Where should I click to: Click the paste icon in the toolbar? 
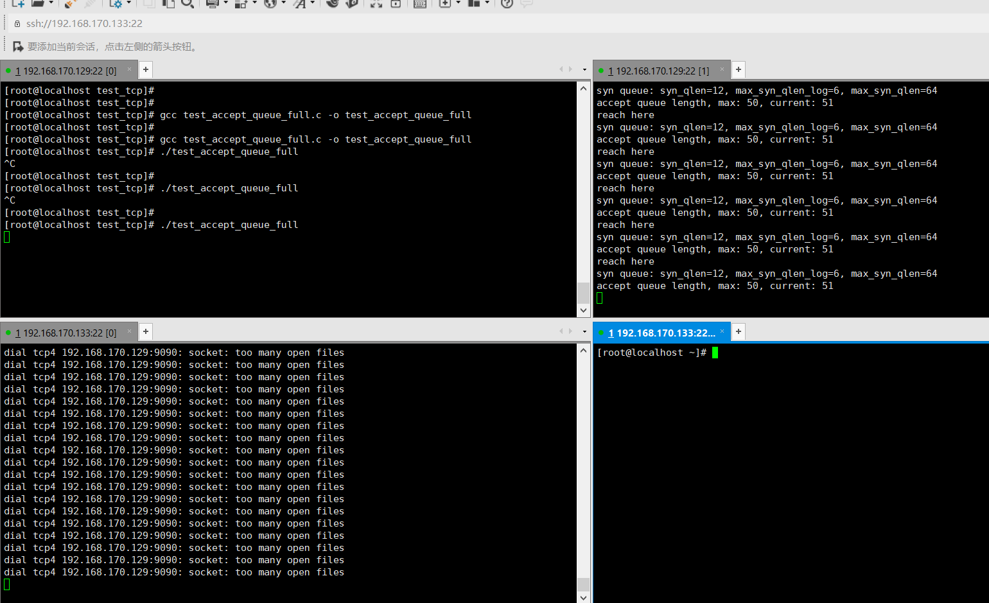(x=168, y=3)
